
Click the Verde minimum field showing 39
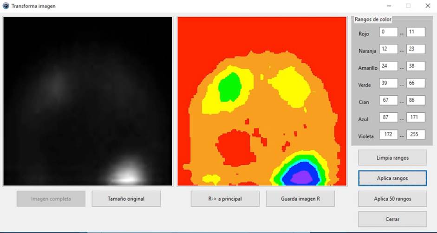click(x=388, y=84)
